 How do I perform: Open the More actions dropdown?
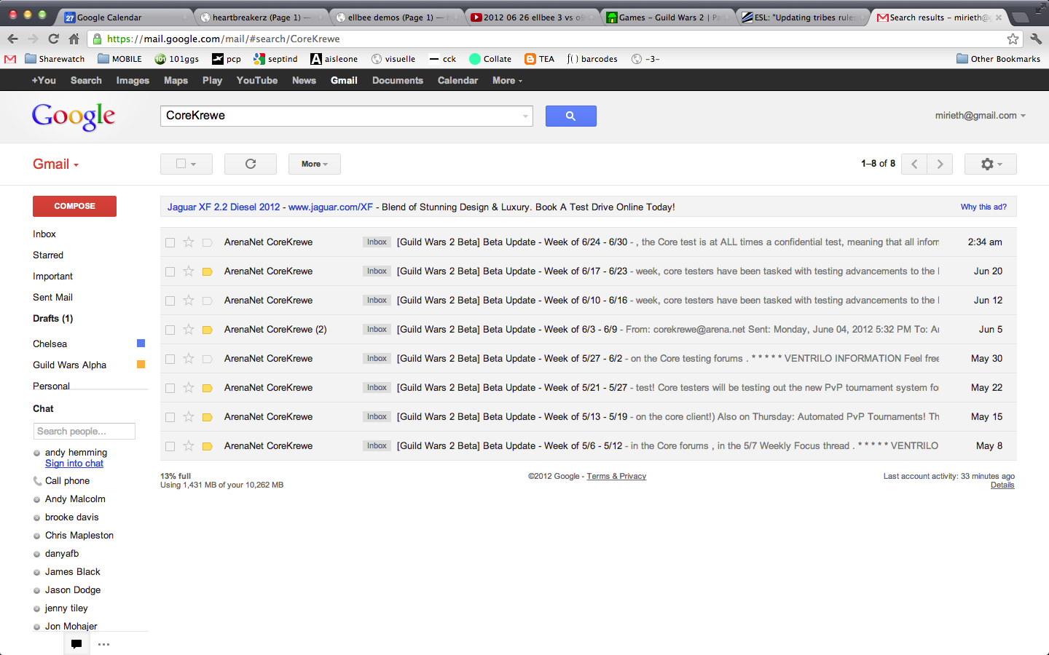pos(315,164)
